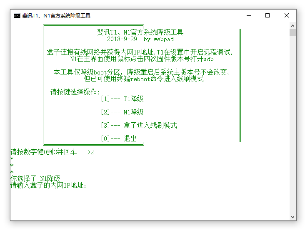Click the scrollbar up arrow

click(292, 25)
